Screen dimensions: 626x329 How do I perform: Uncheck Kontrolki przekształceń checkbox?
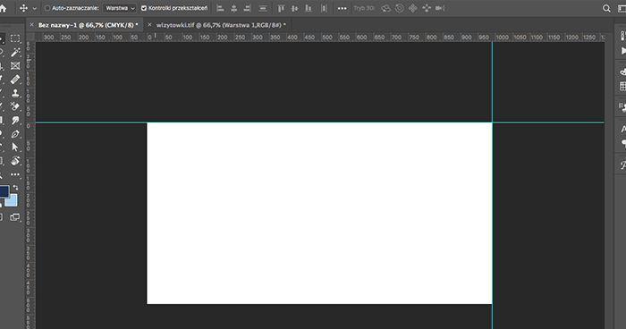click(144, 8)
